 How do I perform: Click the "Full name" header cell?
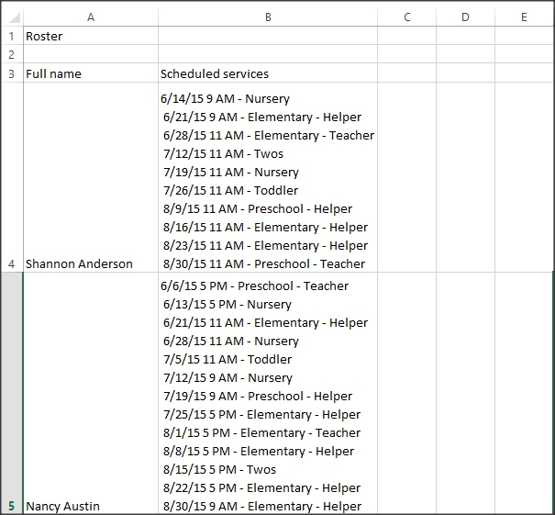[x=90, y=73]
